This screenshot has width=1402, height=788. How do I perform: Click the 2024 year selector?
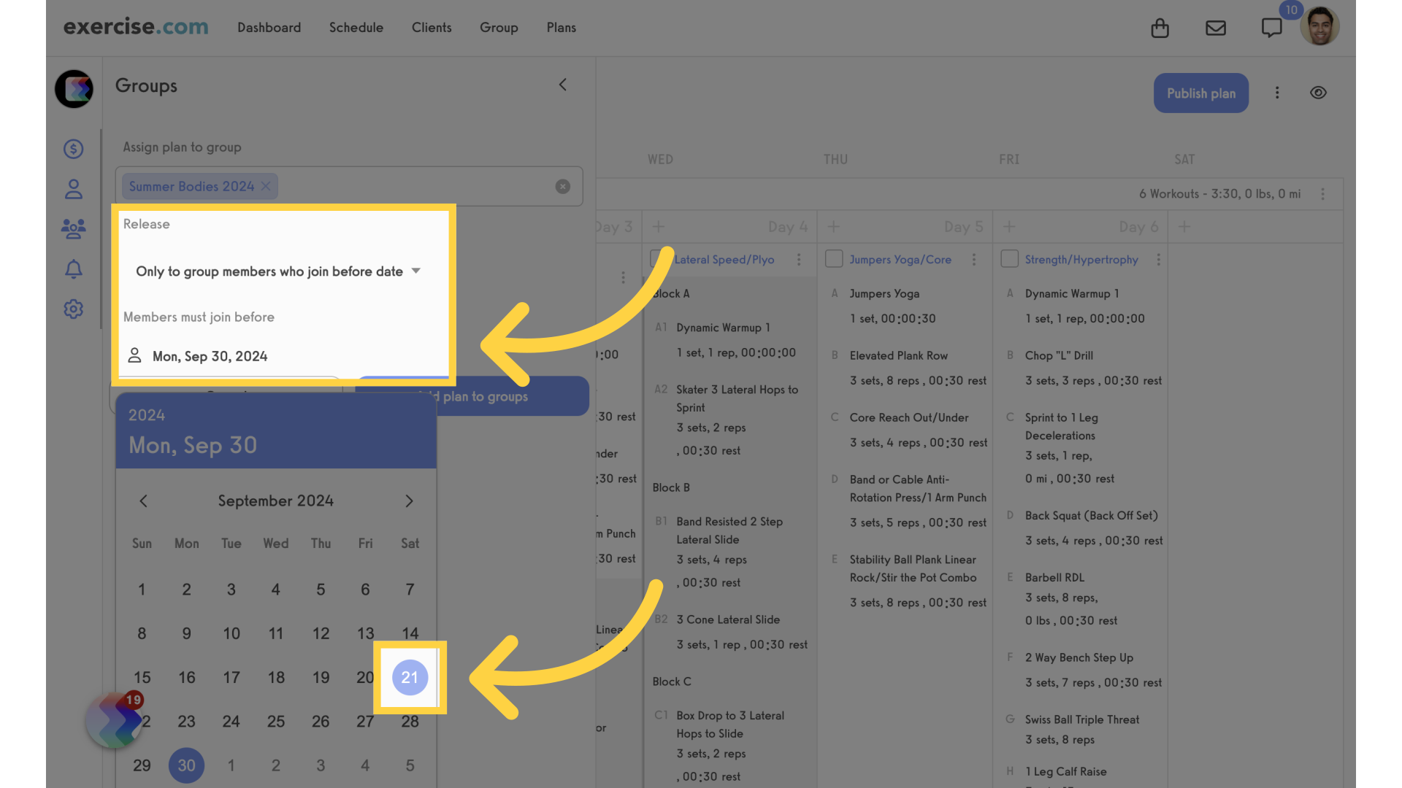(147, 415)
